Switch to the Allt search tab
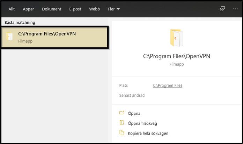Screen dimensions: 243x144 click(12, 9)
